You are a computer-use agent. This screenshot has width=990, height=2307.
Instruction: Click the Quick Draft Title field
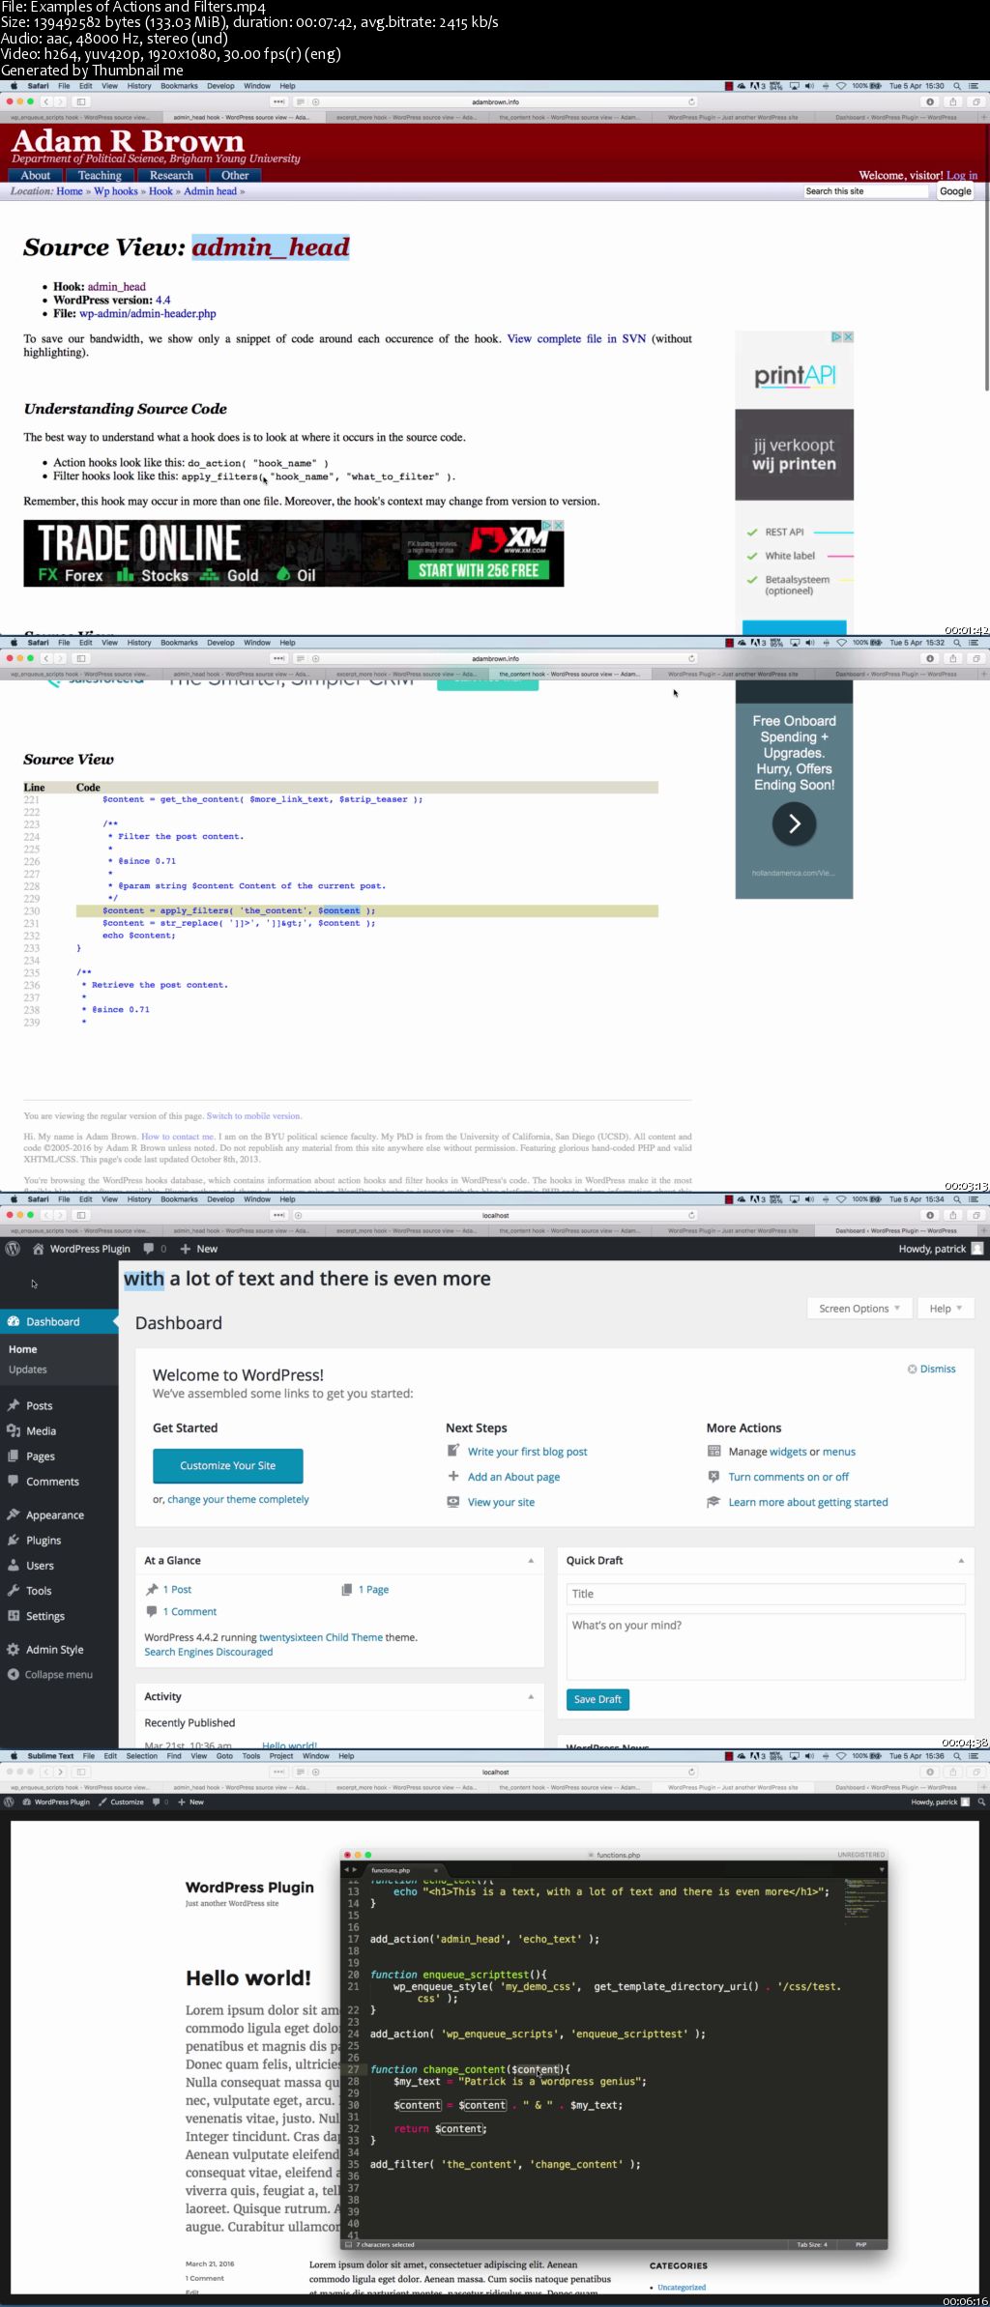click(766, 1594)
